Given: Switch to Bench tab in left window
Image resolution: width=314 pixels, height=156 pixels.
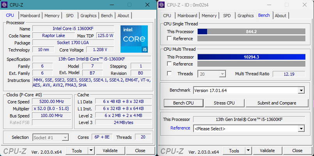Looking at the screenshot, I should 107,16.
